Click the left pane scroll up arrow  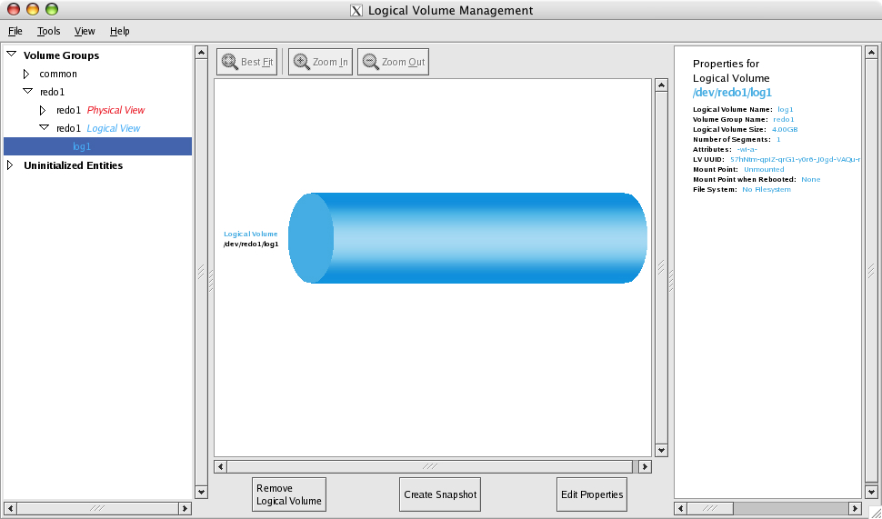click(201, 53)
